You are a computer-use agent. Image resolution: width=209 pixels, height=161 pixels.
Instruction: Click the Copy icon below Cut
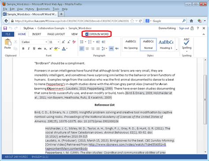tap(15, 49)
